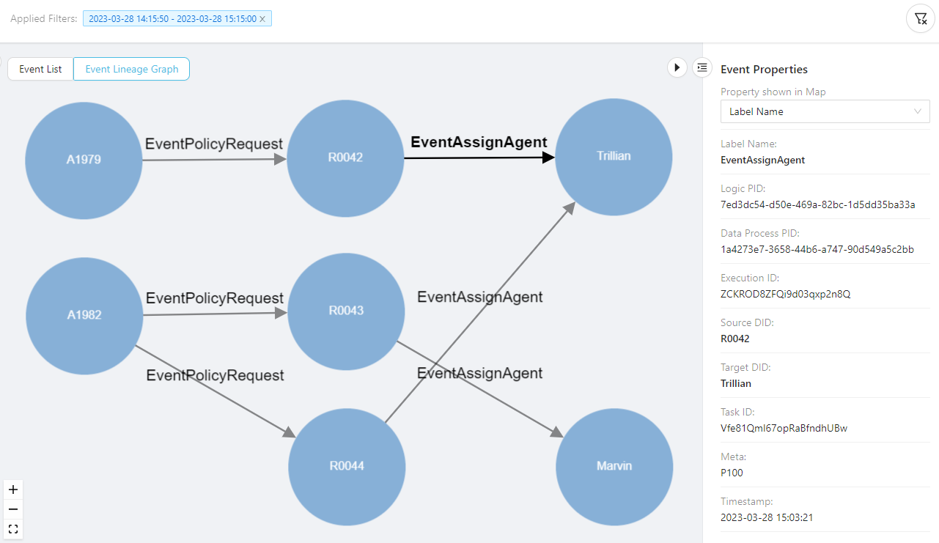The height and width of the screenshot is (543, 939).
Task: Select the A1979 node
Action: [x=84, y=160]
